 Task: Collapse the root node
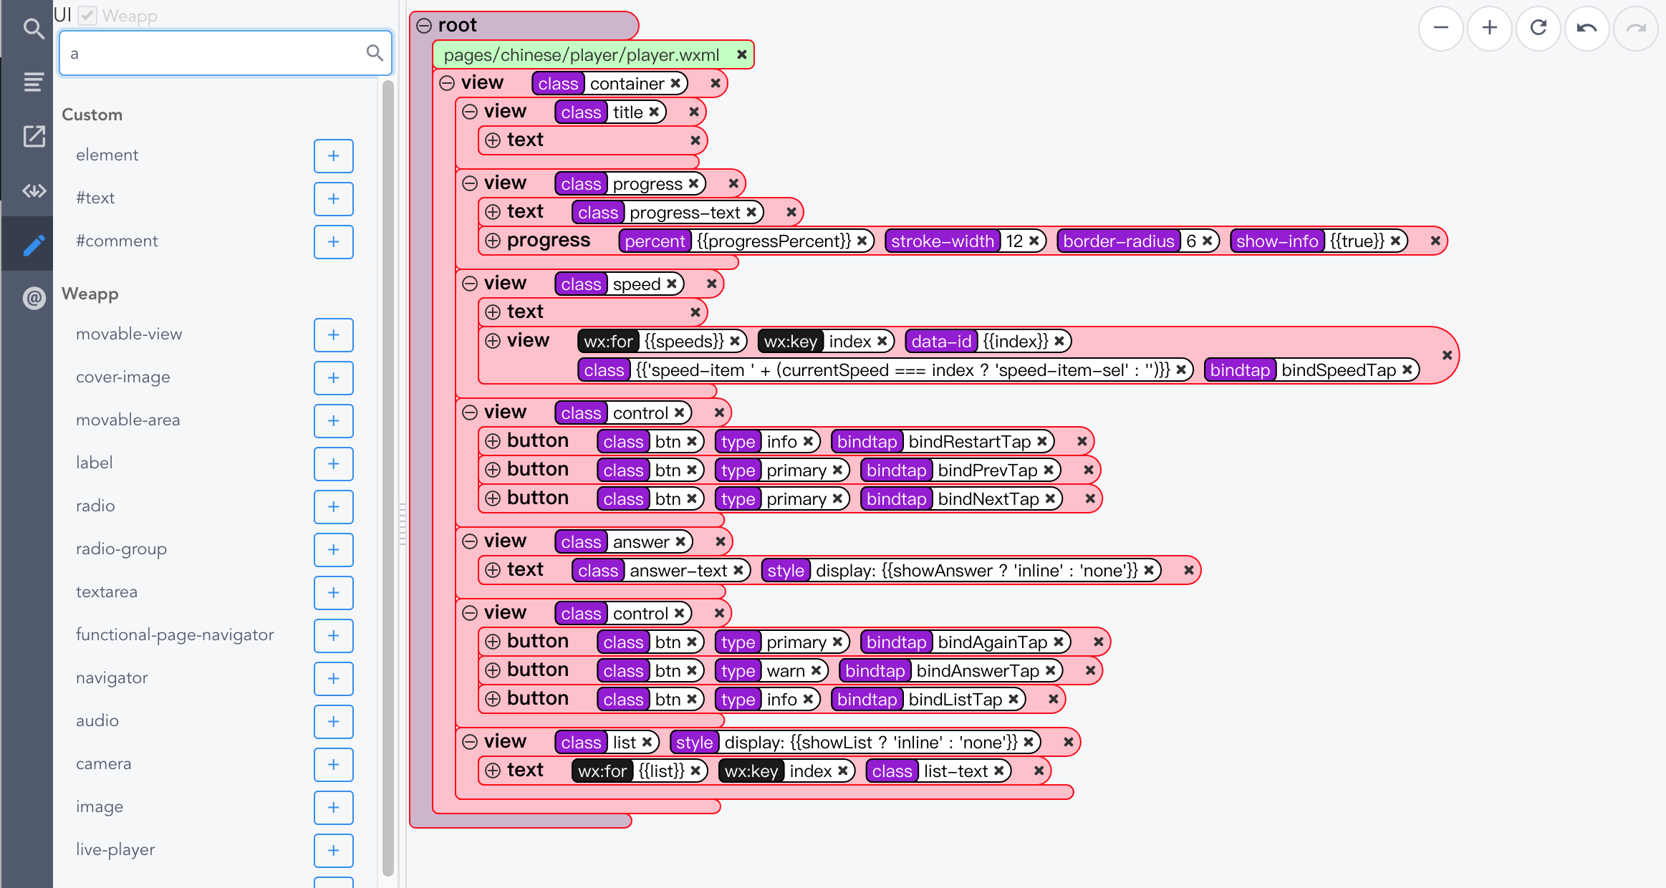pyautogui.click(x=424, y=26)
